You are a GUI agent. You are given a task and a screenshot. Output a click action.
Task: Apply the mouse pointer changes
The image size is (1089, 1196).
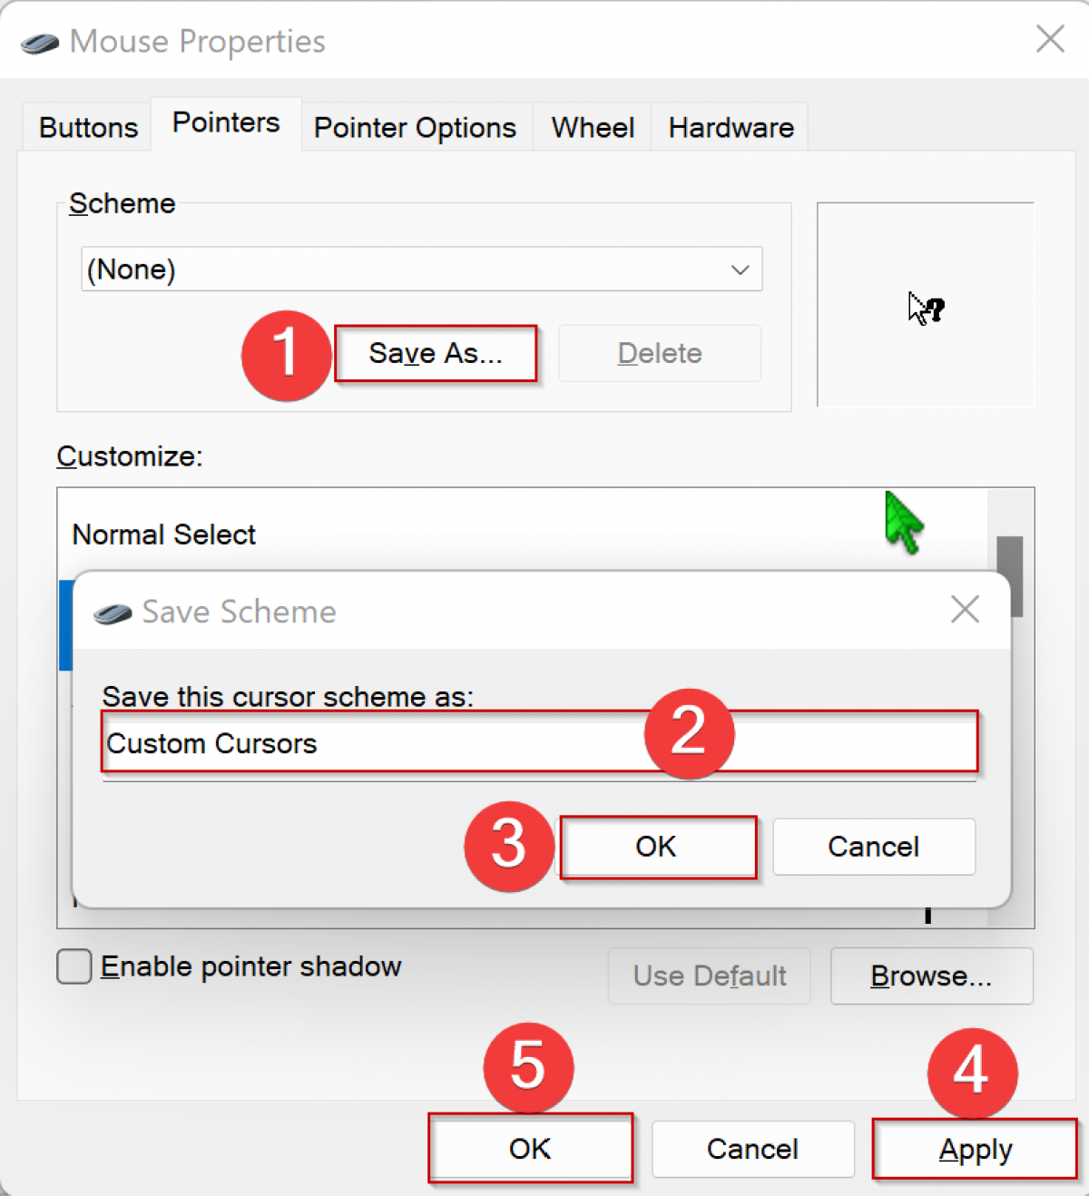coord(976,1149)
